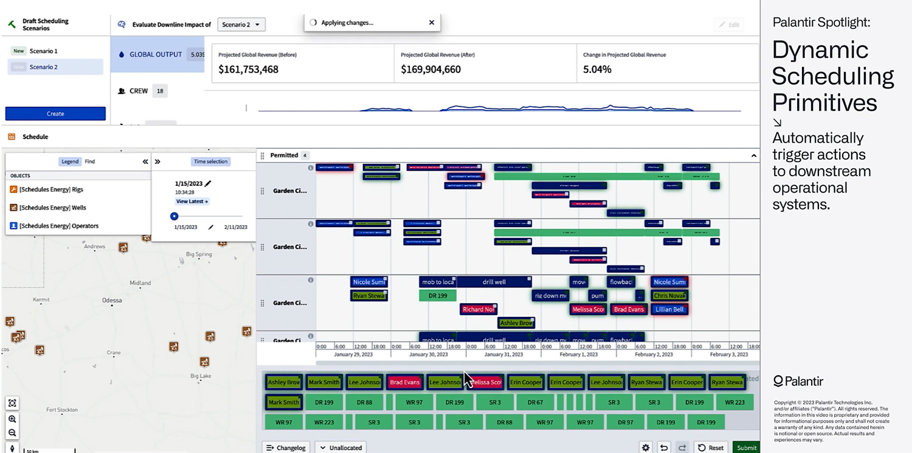Open the Unallocated dropdown
This screenshot has height=453, width=912.
tap(342, 448)
